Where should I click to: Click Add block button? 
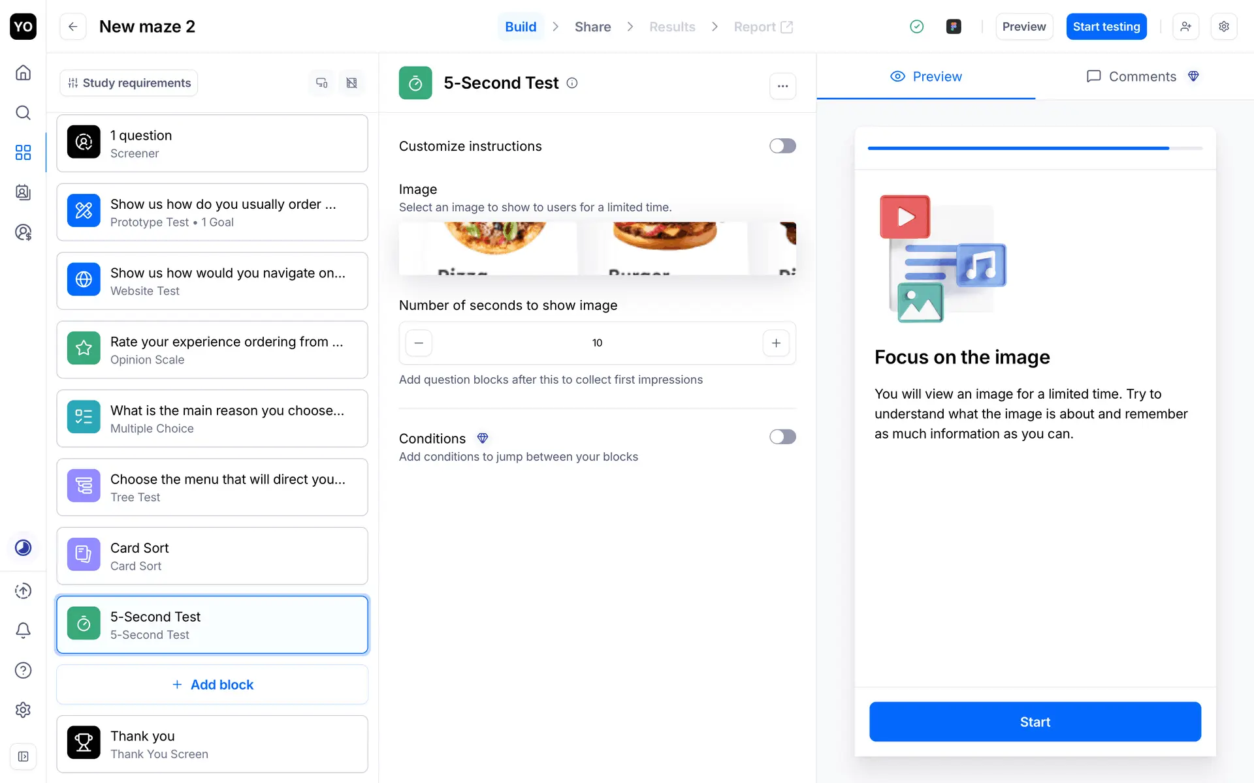click(212, 684)
